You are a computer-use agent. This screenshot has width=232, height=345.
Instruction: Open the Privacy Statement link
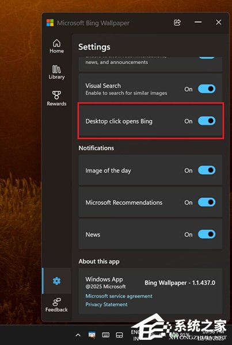coord(107,305)
